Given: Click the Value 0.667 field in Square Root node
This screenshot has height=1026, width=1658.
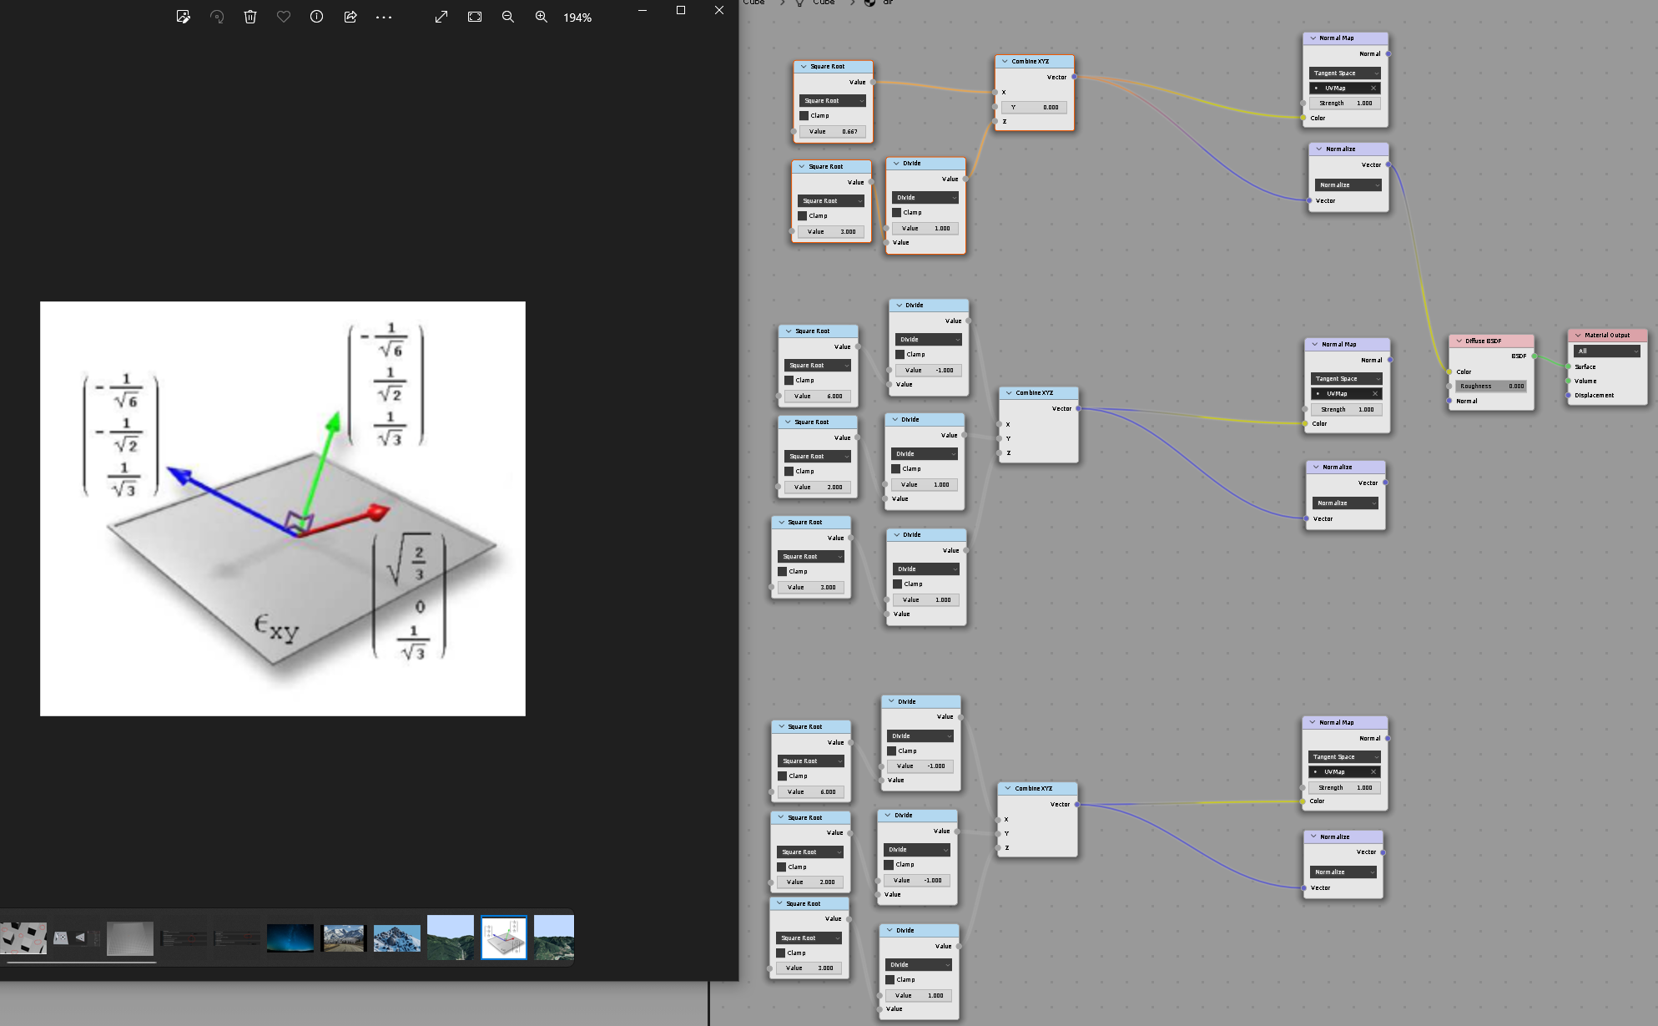Looking at the screenshot, I should pyautogui.click(x=833, y=132).
